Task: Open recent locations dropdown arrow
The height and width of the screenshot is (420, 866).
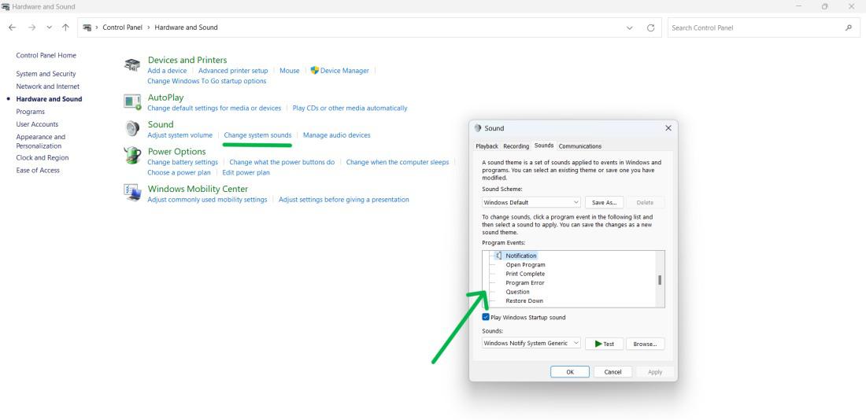Action: 49,28
